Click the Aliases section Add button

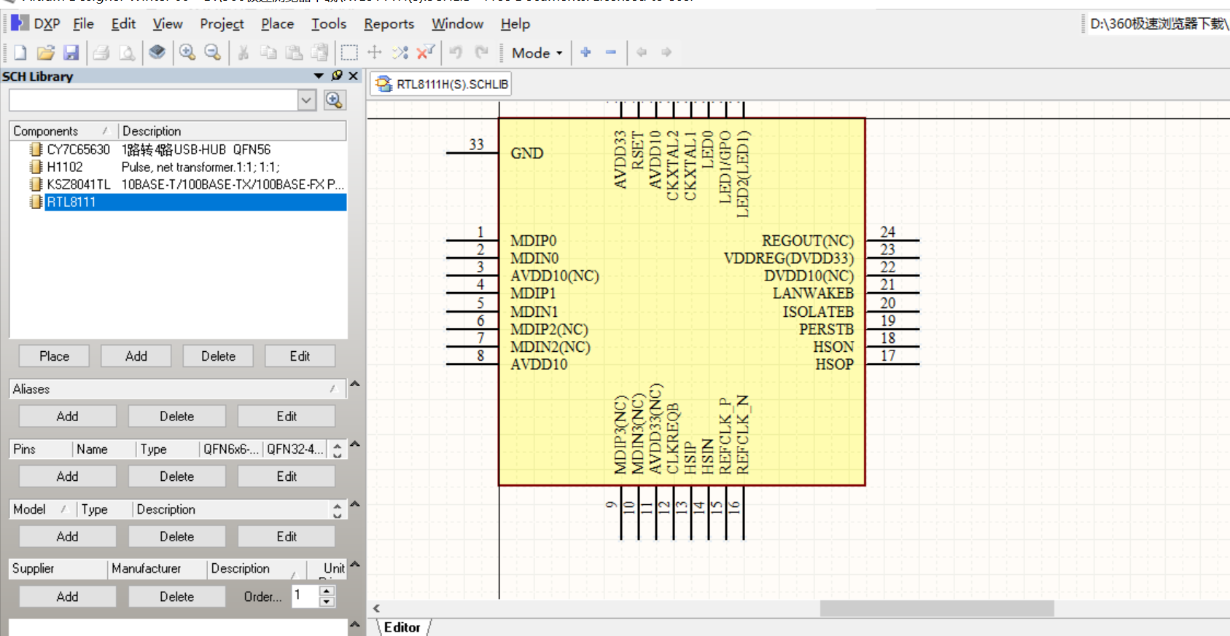tap(68, 417)
